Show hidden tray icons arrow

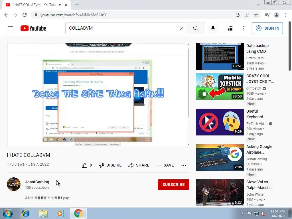point(242,214)
